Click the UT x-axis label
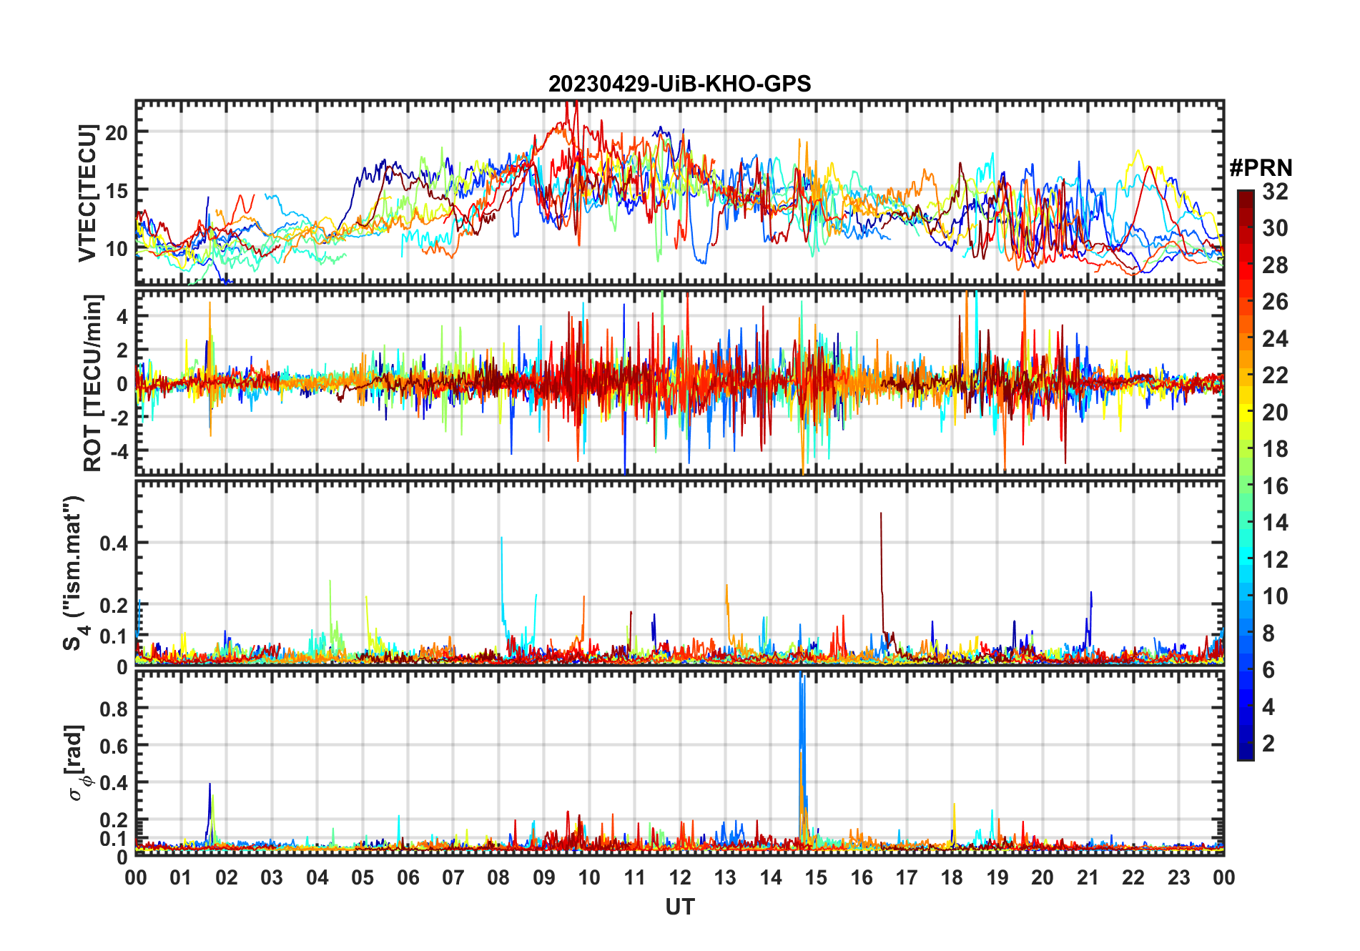 (679, 907)
